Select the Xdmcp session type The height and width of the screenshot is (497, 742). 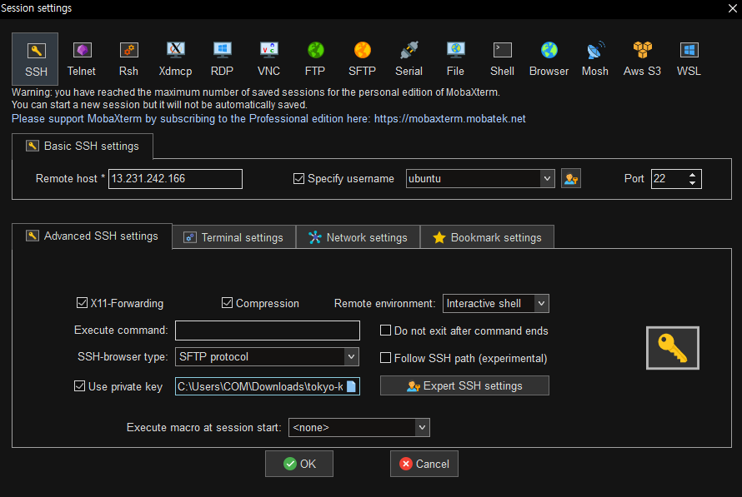(x=175, y=58)
